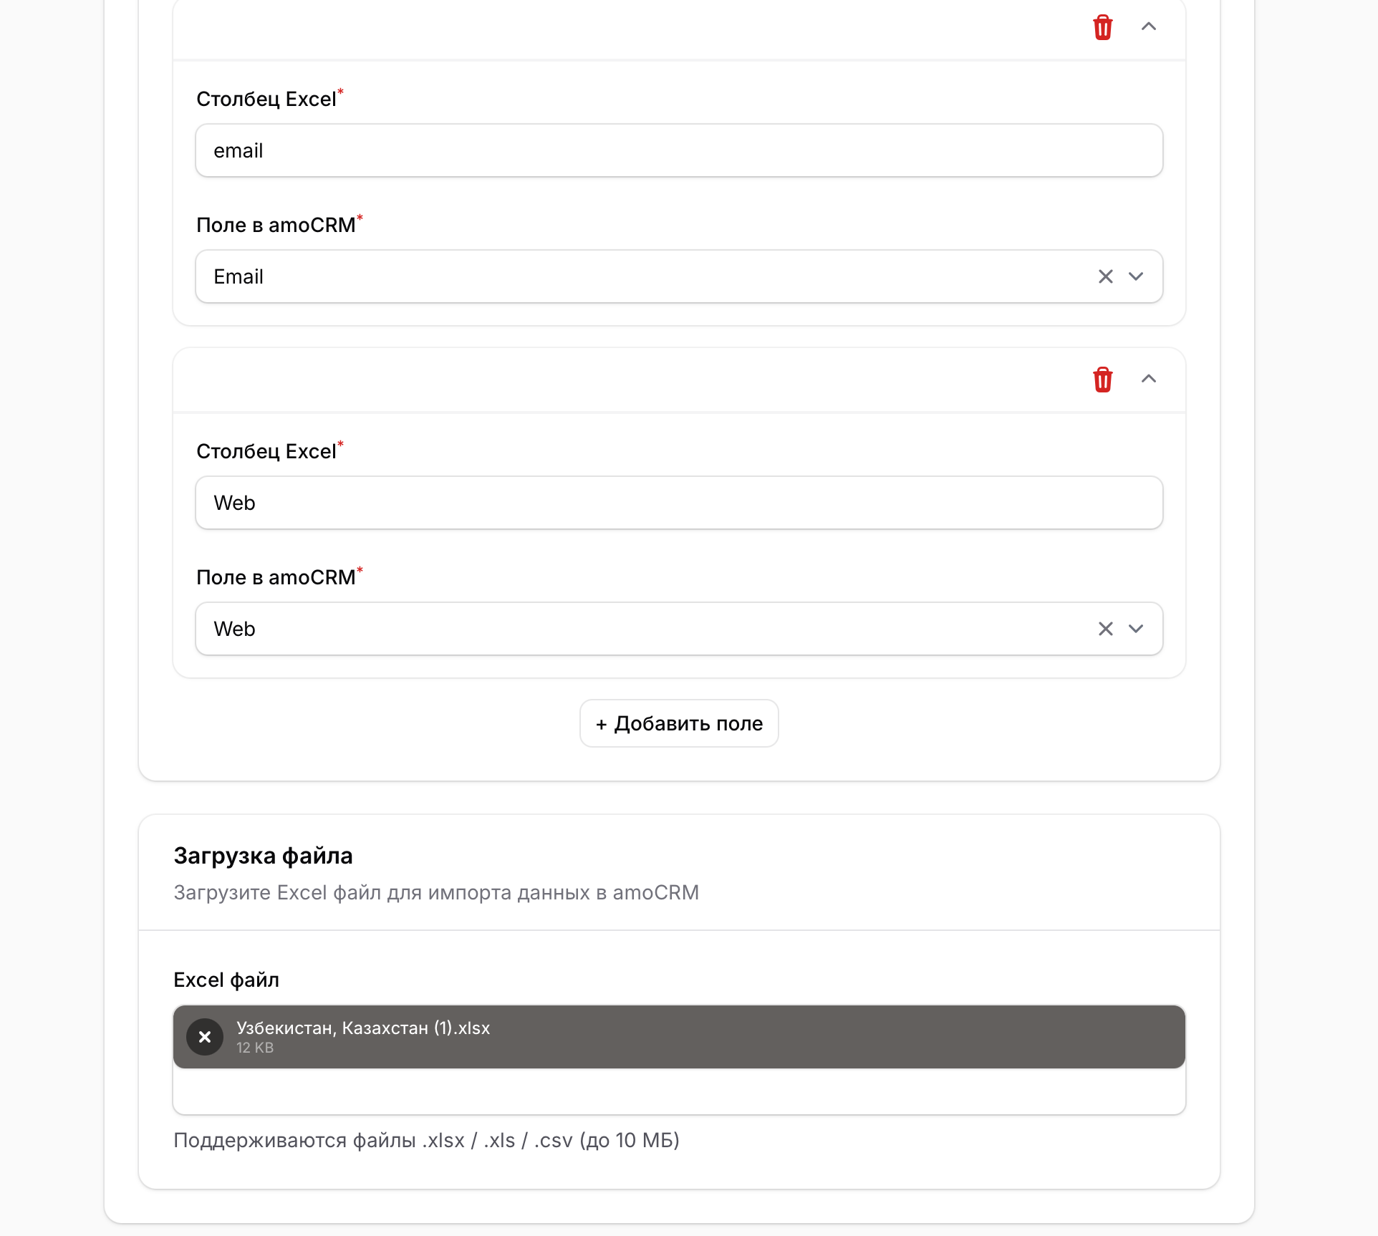This screenshot has height=1236, width=1378.
Task: Open the Web amoCRM field dropdown arrow
Action: [1136, 629]
